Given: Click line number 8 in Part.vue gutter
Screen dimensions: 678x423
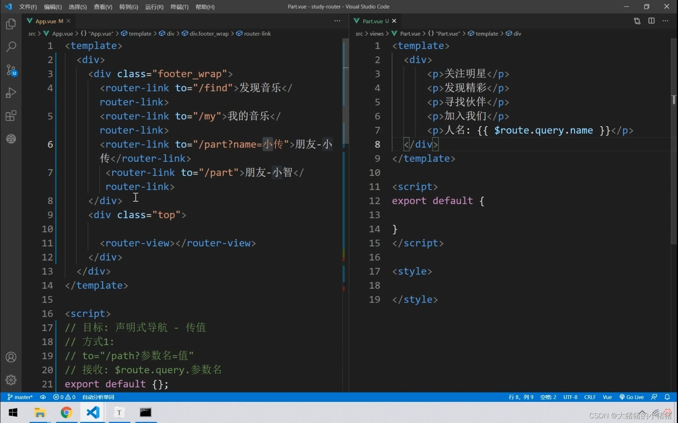Looking at the screenshot, I should [377, 145].
